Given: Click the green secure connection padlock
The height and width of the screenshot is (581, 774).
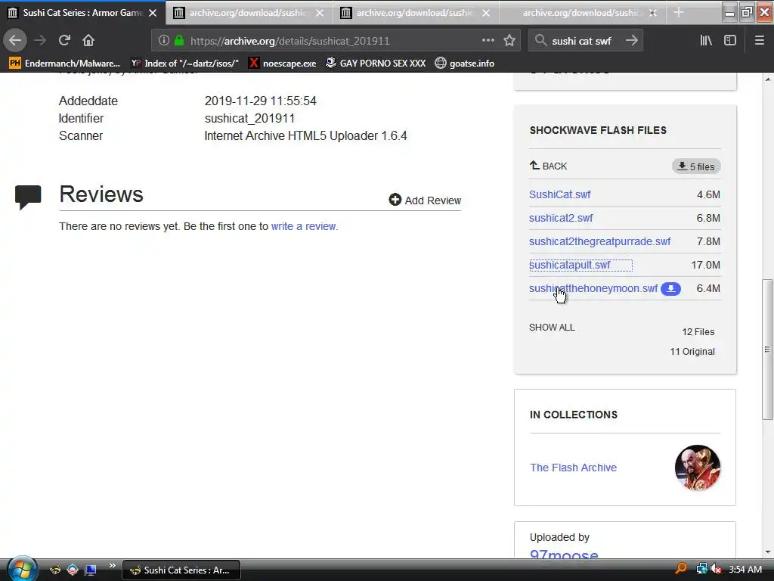Looking at the screenshot, I should 179,41.
